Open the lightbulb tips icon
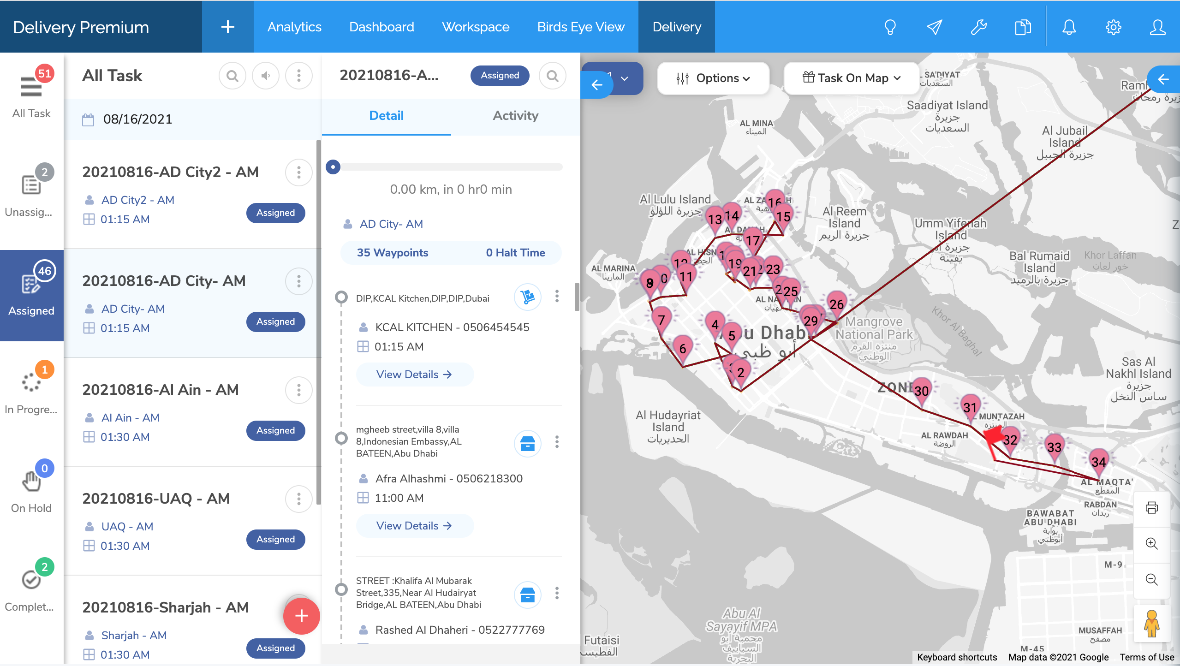 click(x=890, y=27)
